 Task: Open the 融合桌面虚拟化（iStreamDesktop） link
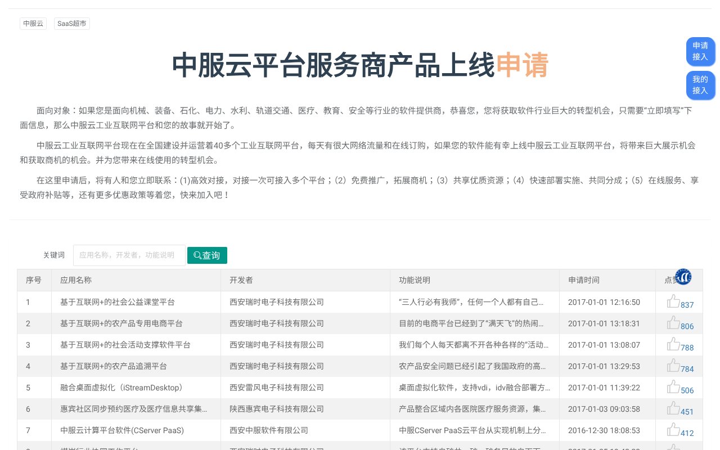[121, 388]
